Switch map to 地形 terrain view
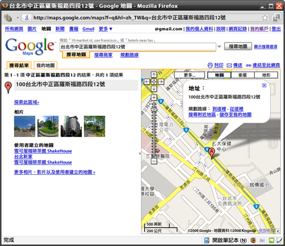Screen dimensions: 285x246 click(x=266, y=75)
